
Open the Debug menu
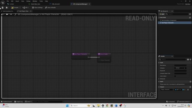(x=28, y=1)
